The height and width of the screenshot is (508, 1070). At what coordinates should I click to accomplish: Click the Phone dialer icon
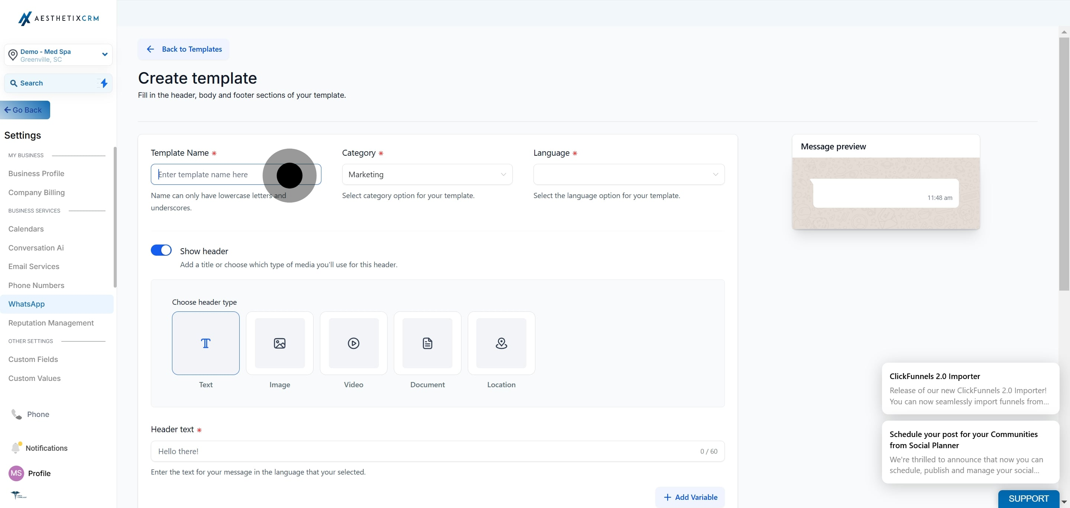point(16,414)
